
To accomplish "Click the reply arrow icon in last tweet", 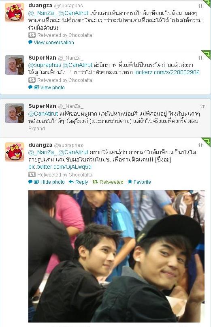I will (x=71, y=182).
